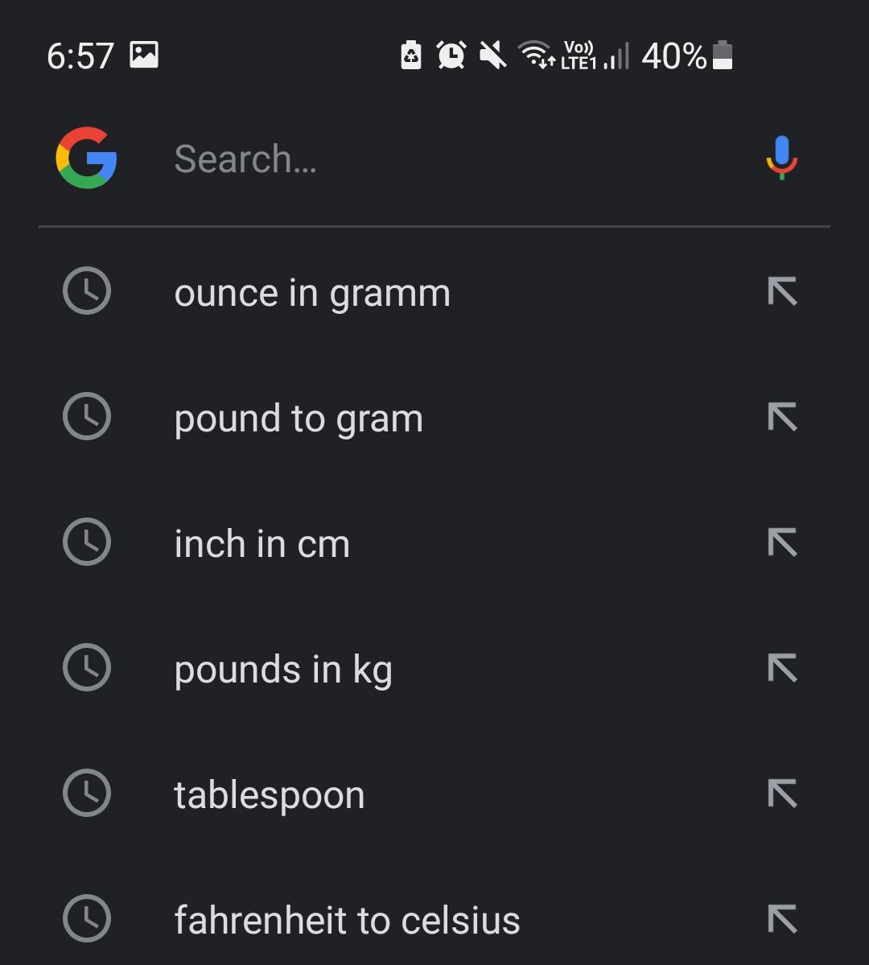Search again for 'ounce in gramm'
The height and width of the screenshot is (965, 869).
(312, 293)
